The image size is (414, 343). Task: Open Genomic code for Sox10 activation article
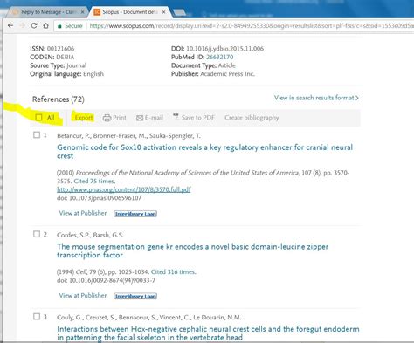(x=204, y=151)
